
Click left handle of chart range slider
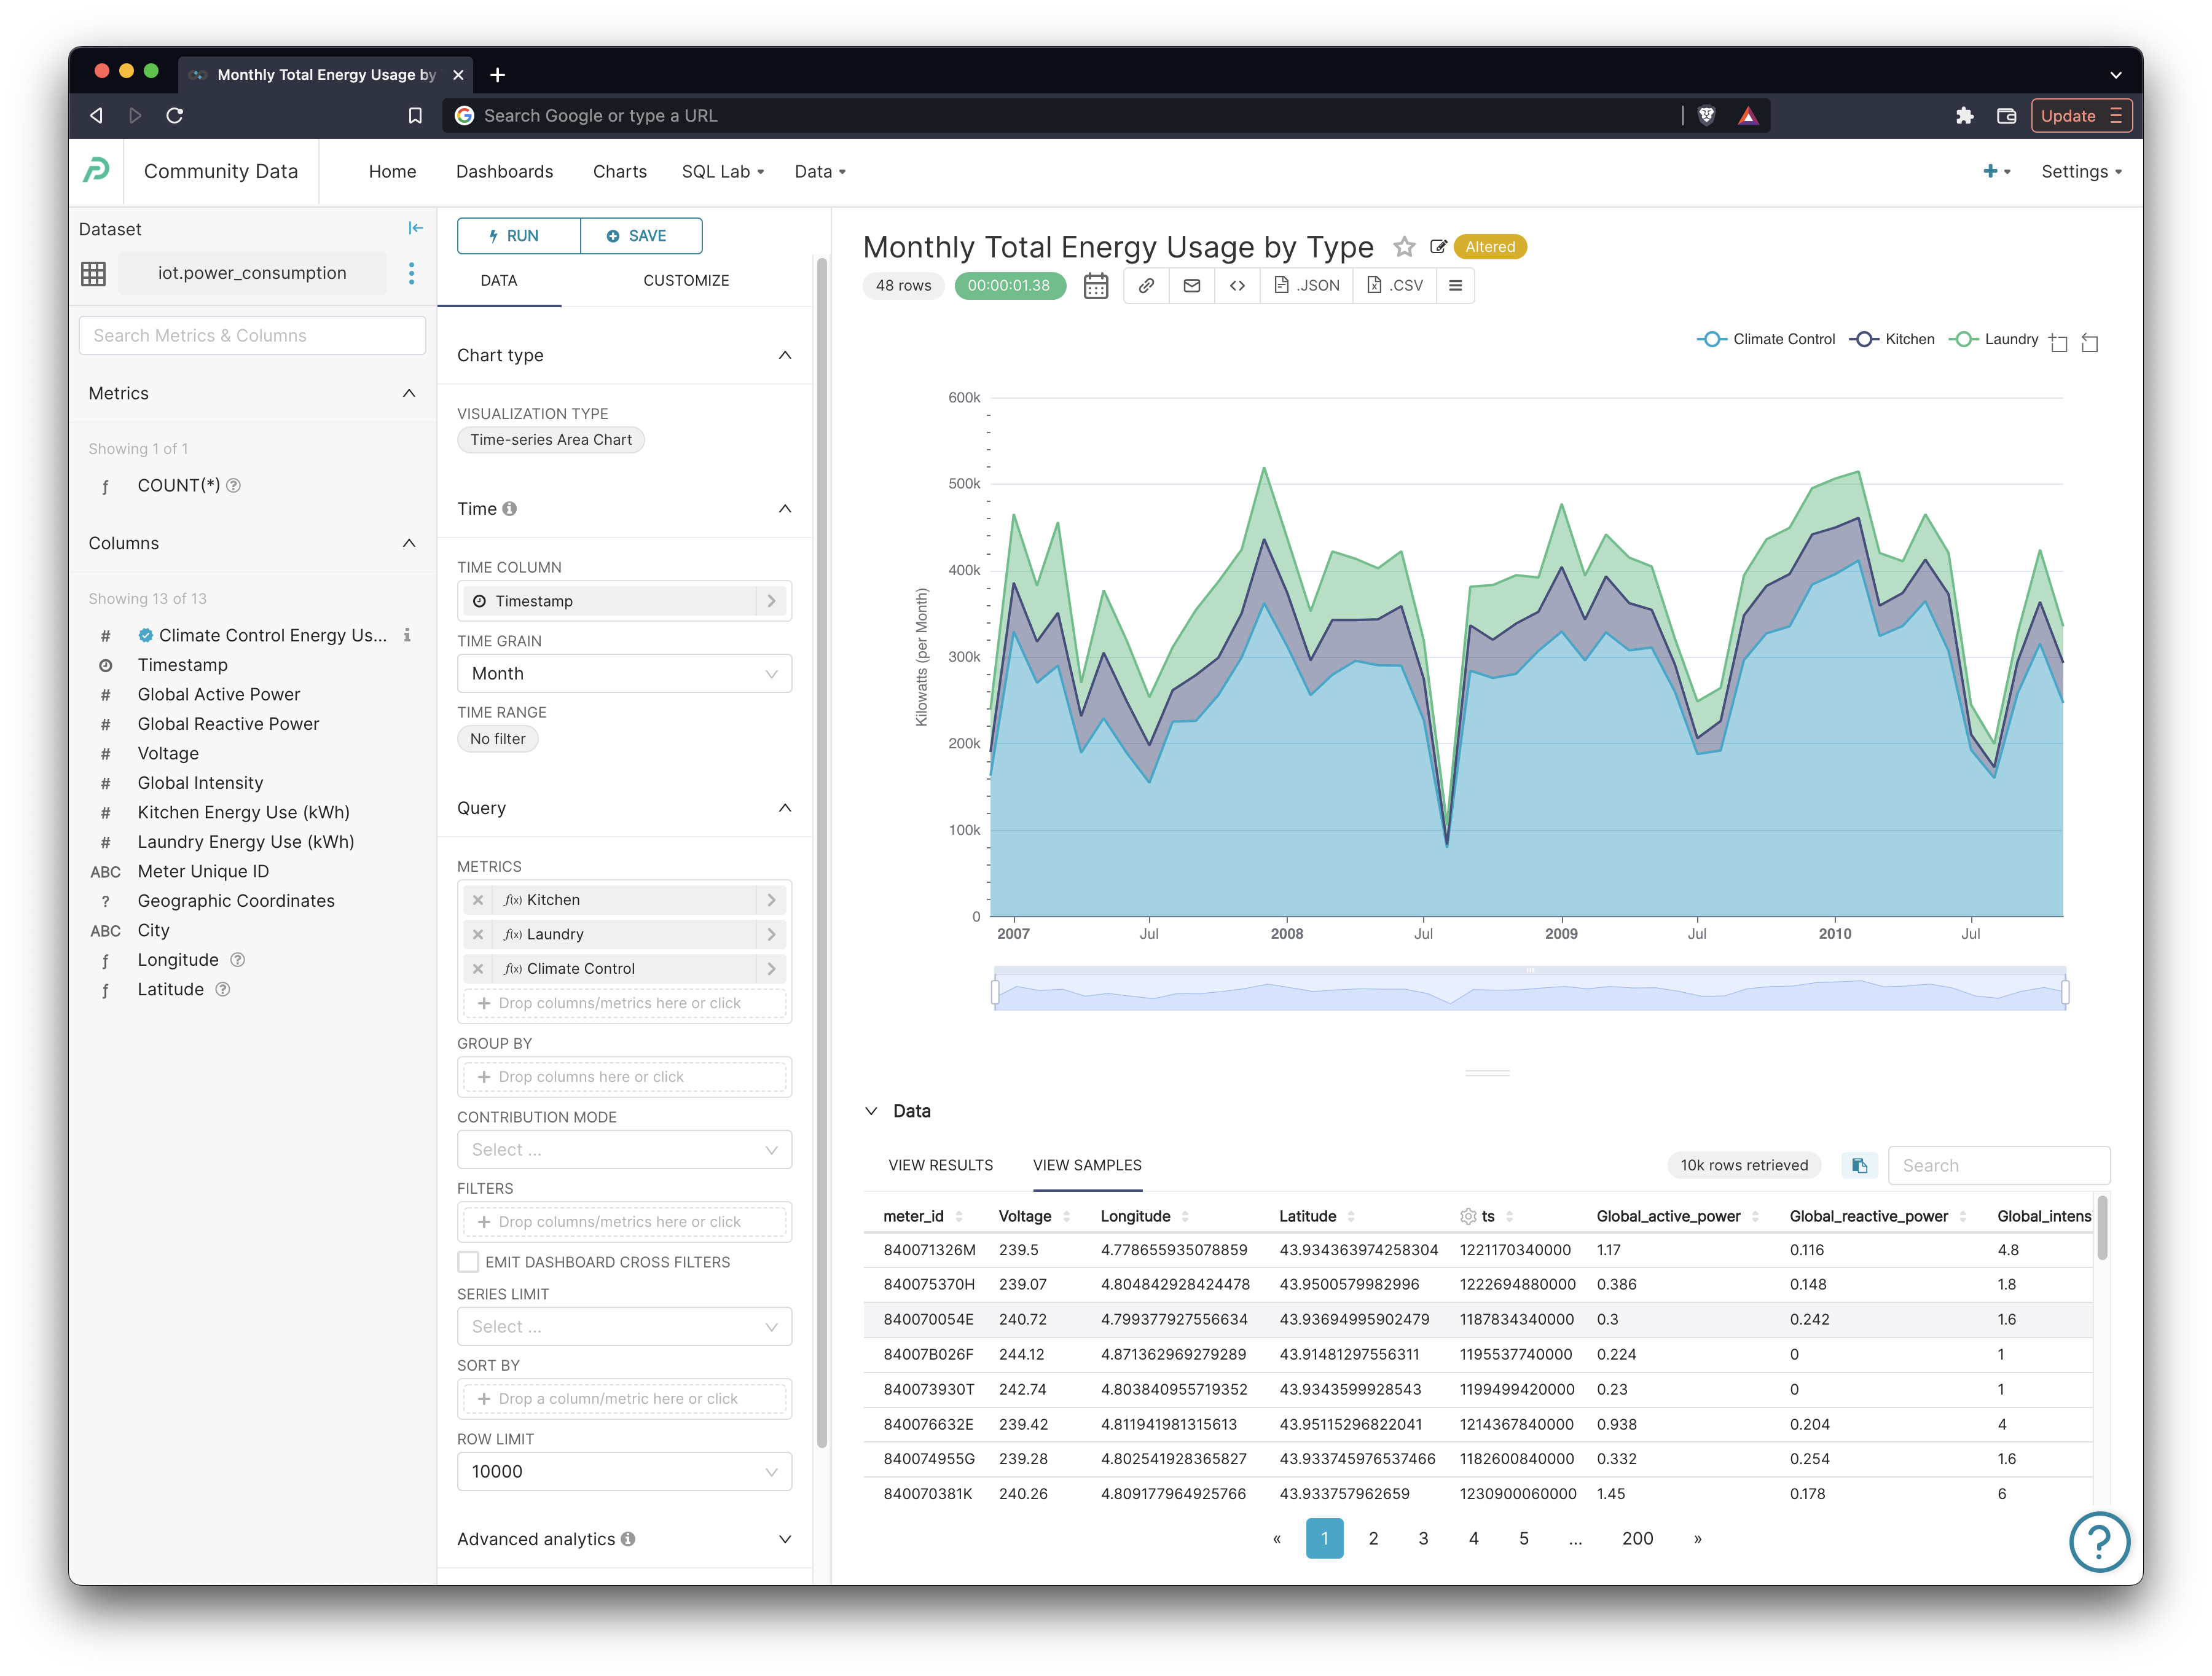[995, 992]
